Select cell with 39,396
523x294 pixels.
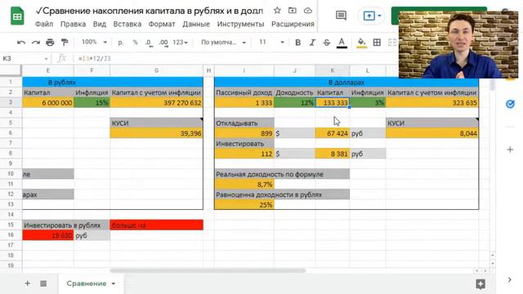pyautogui.click(x=156, y=133)
